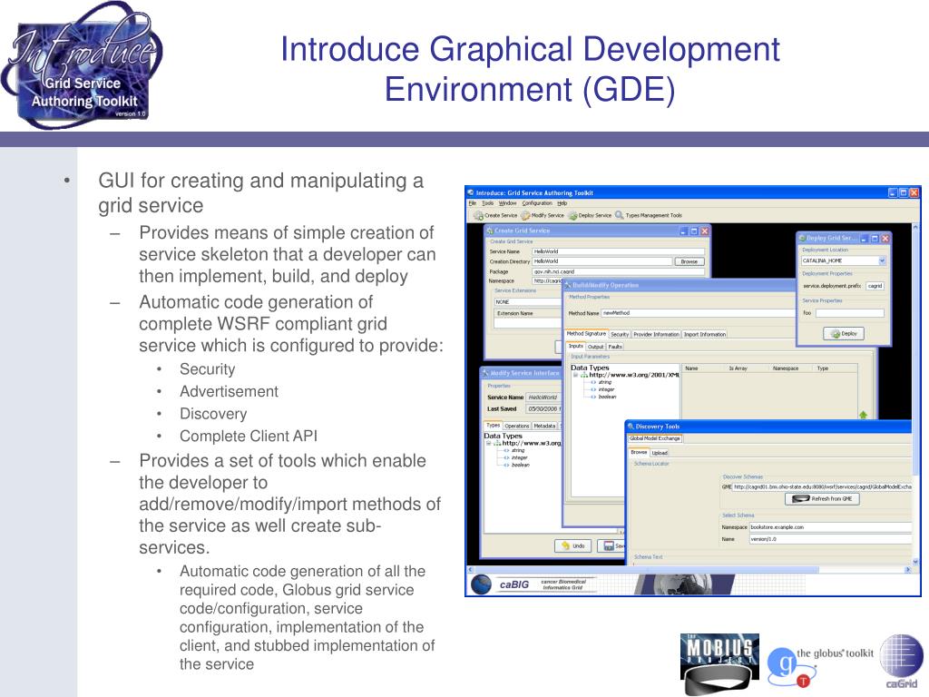The image size is (929, 697).
Task: Select the Upload tab in Discovery Tools
Action: click(660, 453)
